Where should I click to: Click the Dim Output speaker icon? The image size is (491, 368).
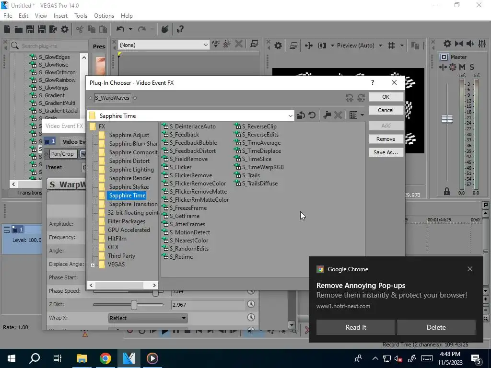(x=470, y=44)
